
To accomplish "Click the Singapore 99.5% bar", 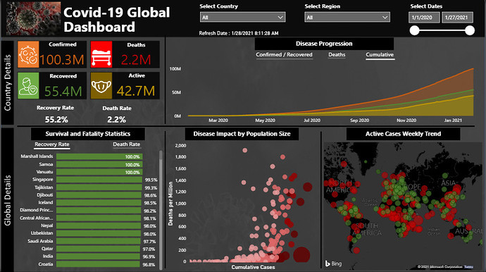I will [x=99, y=180].
